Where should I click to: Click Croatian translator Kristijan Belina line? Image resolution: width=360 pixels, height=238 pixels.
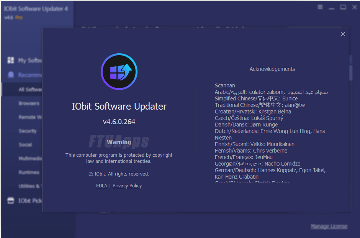point(253,112)
